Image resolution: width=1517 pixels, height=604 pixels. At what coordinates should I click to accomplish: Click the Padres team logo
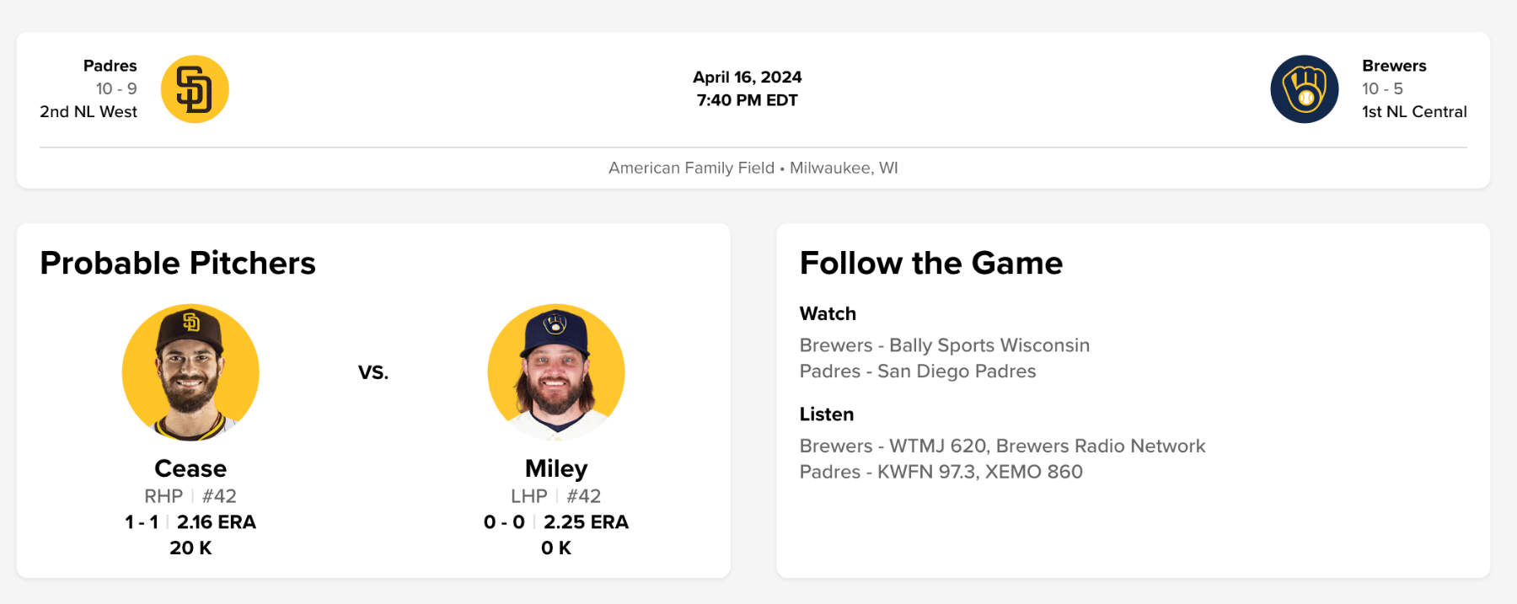click(x=195, y=89)
